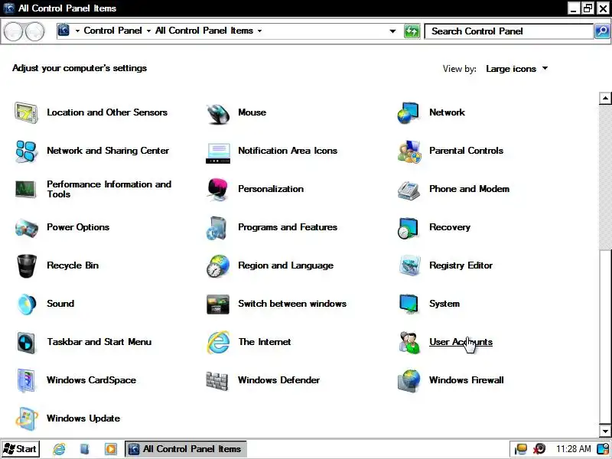612x459 pixels.
Task: Open the taskbar library explorer icon
Action: coord(84,449)
